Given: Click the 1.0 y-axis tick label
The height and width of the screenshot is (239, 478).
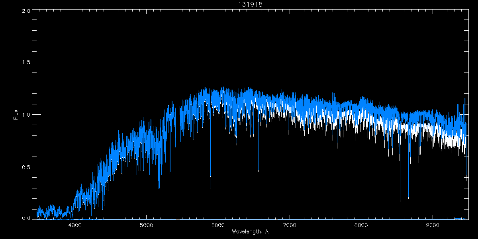Looking at the screenshot, I should click(x=26, y=115).
